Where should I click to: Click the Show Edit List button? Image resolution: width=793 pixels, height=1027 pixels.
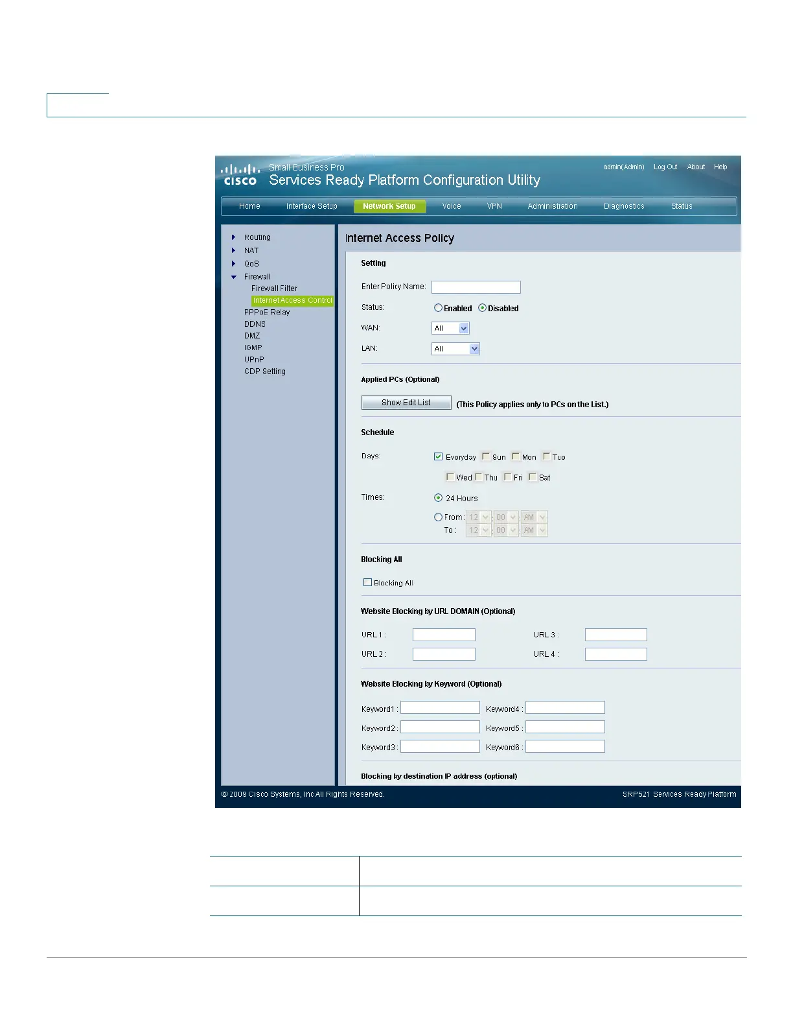click(406, 403)
